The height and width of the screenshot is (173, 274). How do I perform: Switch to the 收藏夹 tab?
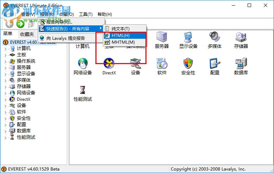(27, 34)
